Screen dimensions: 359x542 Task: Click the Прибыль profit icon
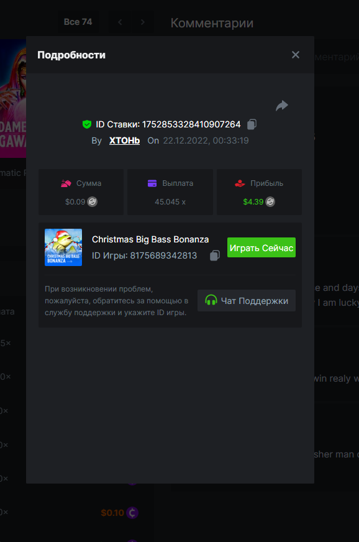240,183
